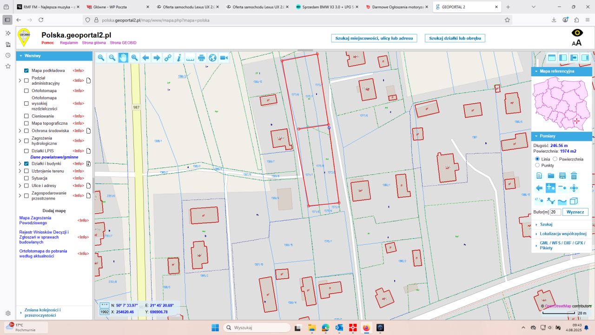Click the map link chain icon
The image size is (595, 335).
[168, 58]
